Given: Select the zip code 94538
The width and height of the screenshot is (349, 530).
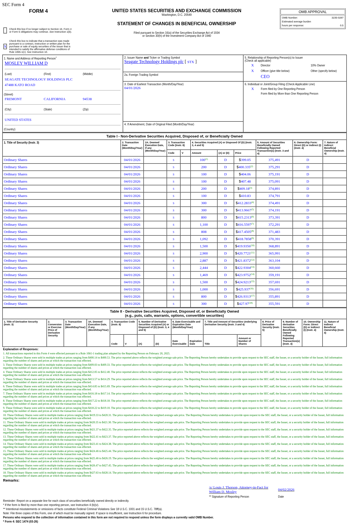Looking at the screenshot, I should click(87, 99).
